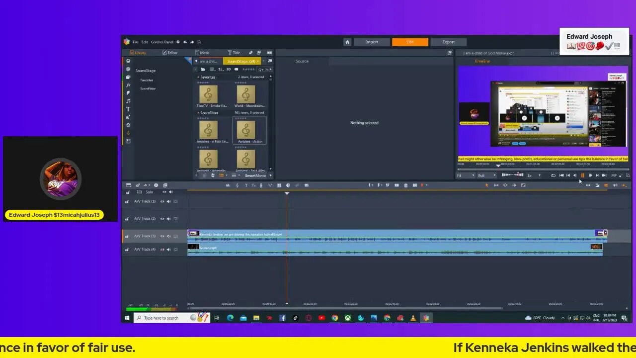Open the view list dropdown in library toolbar
The width and height of the screenshot is (636, 358).
pos(213,69)
